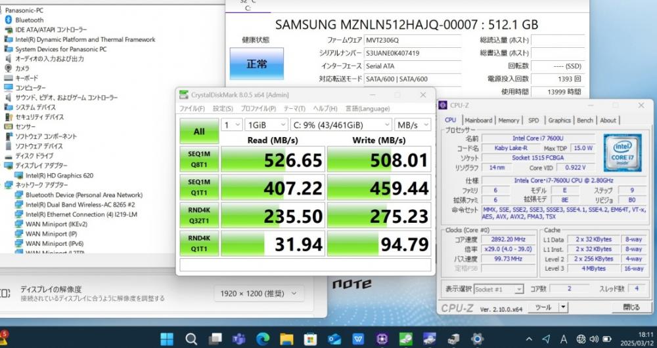Open Outlook from the taskbar

coord(334,339)
